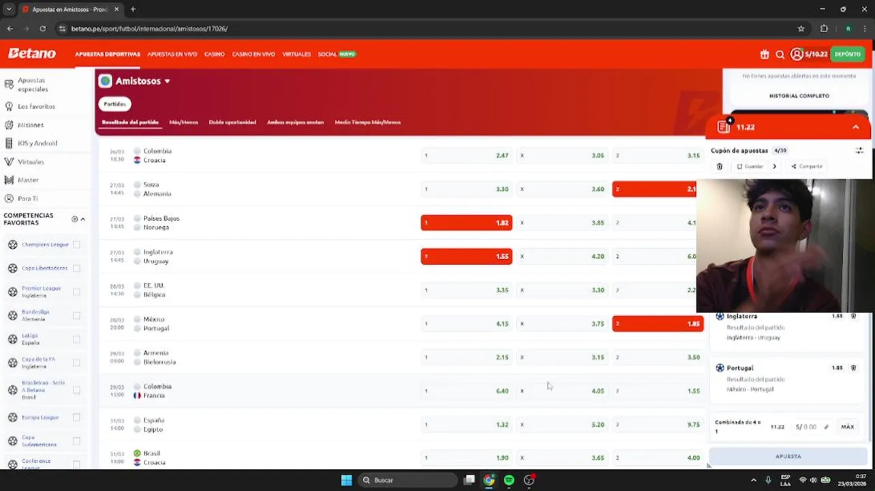This screenshot has height=491, width=875.
Task: Click the pencil edit stake icon
Action: [x=827, y=427]
